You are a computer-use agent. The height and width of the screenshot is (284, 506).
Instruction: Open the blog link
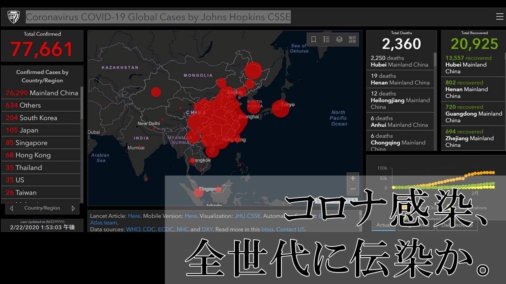click(x=267, y=230)
